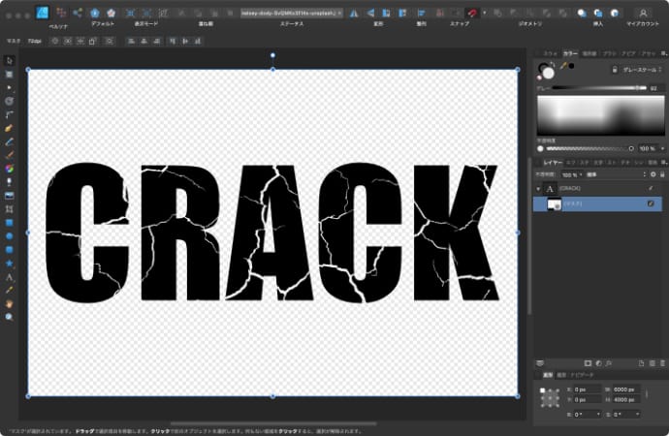Click the eyedropper color picker icon

563,66
